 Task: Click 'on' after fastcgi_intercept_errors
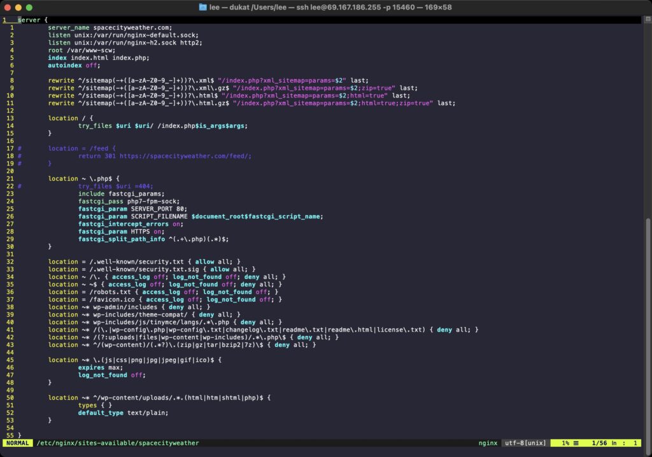point(178,223)
